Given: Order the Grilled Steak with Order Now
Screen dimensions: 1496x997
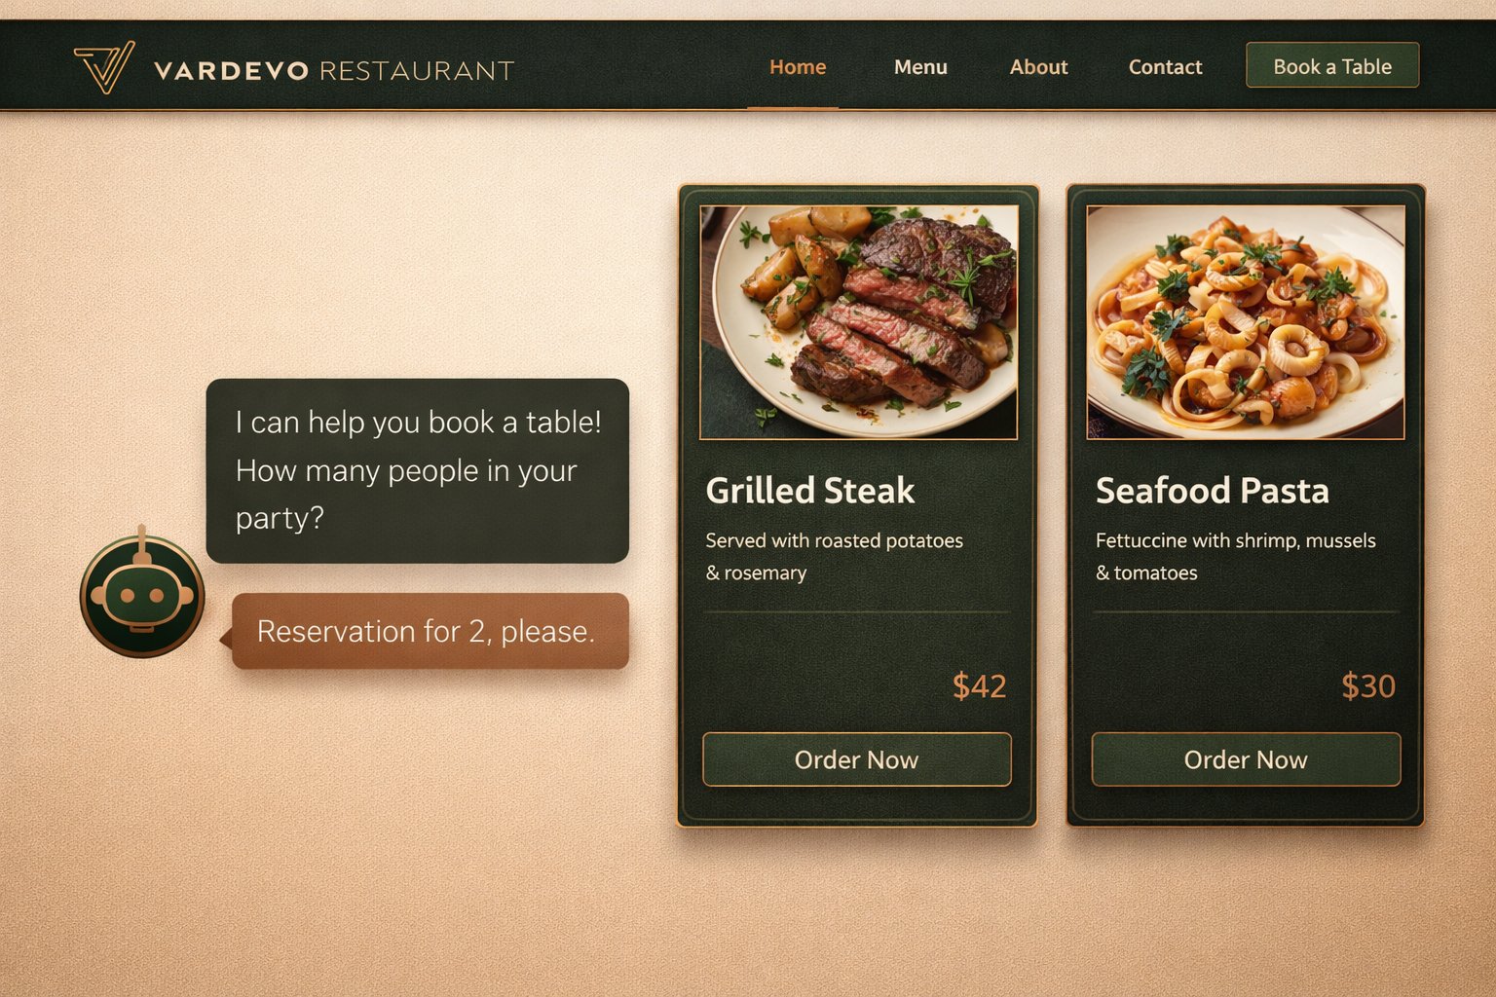Looking at the screenshot, I should pyautogui.click(x=857, y=759).
